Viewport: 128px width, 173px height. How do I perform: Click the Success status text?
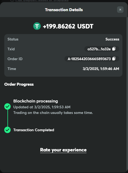tap(112, 39)
